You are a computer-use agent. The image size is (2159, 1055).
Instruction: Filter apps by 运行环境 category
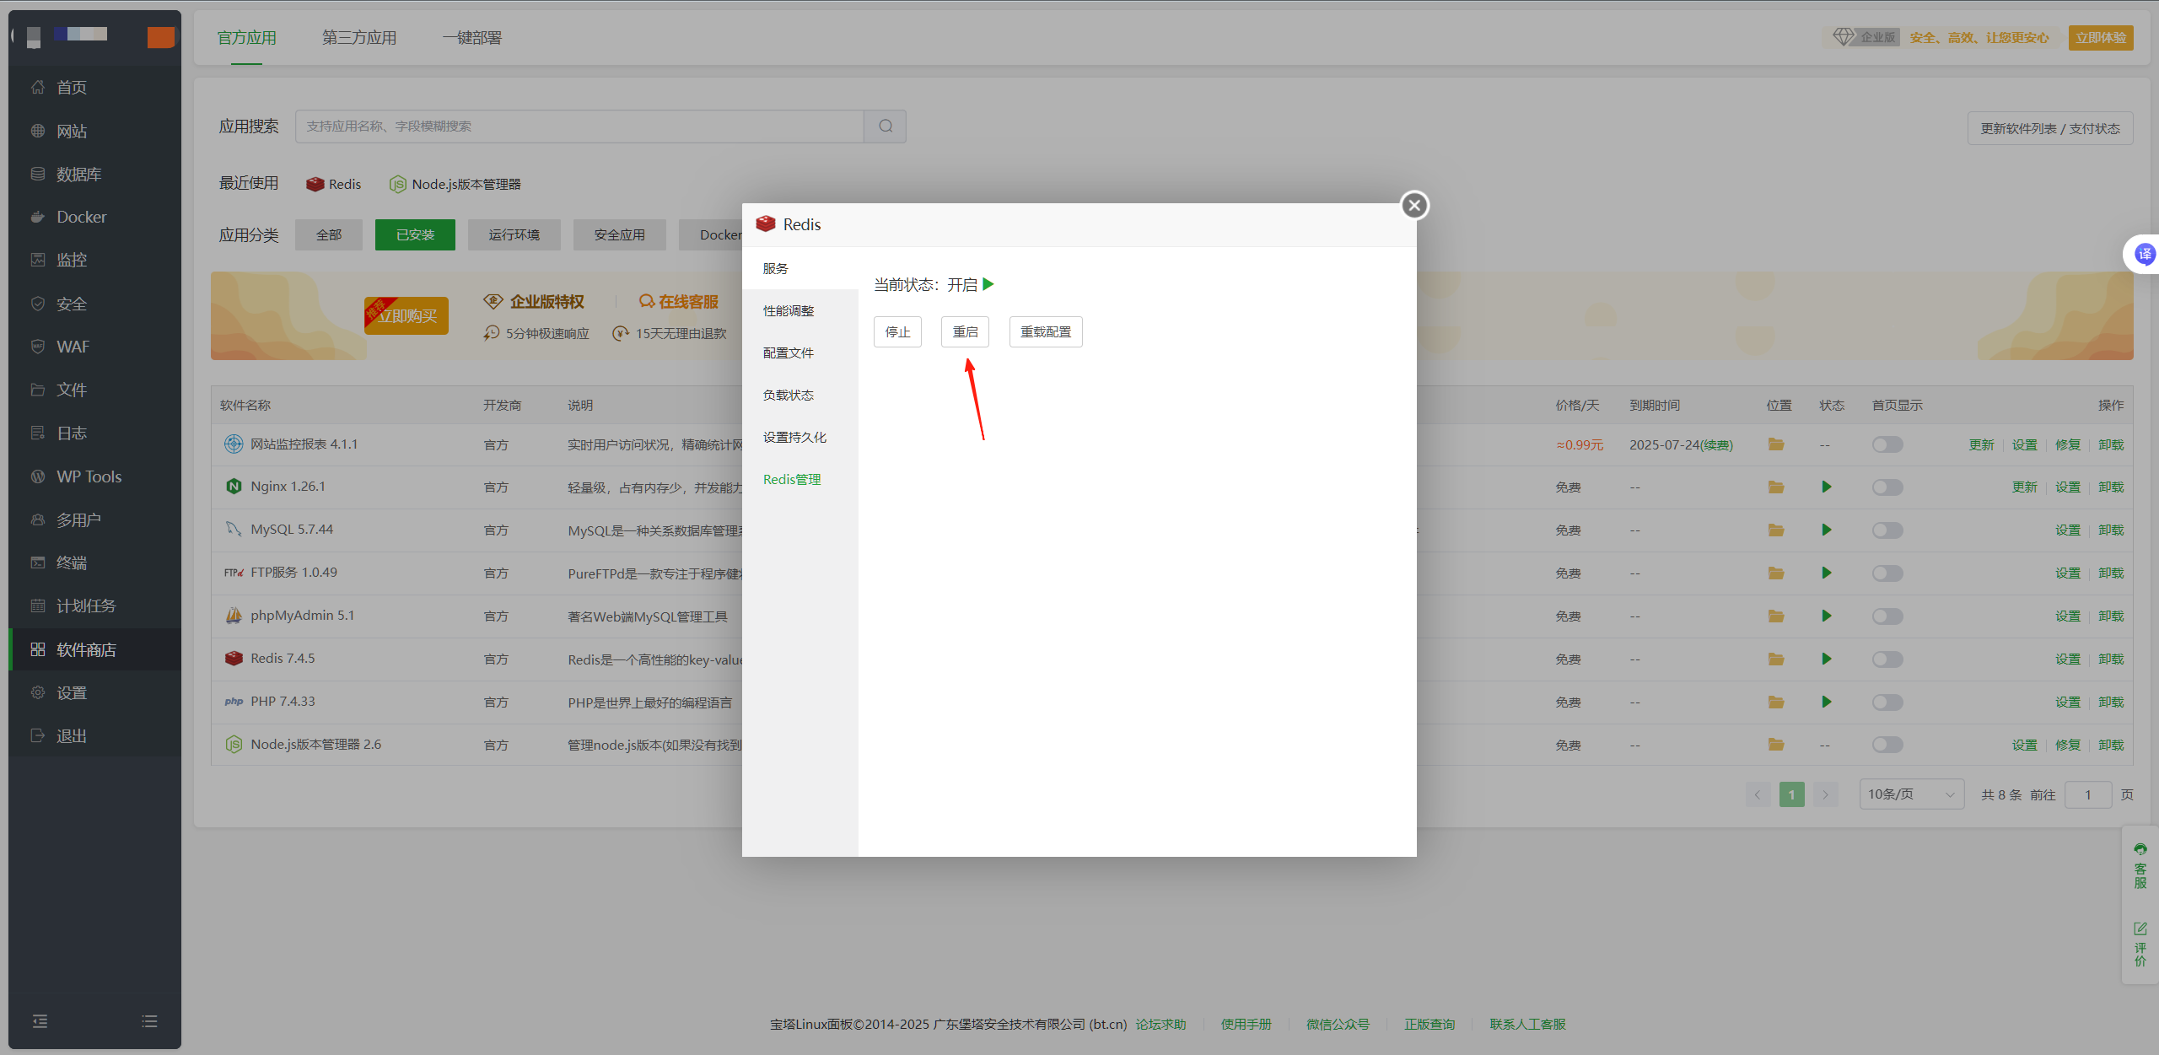[514, 234]
